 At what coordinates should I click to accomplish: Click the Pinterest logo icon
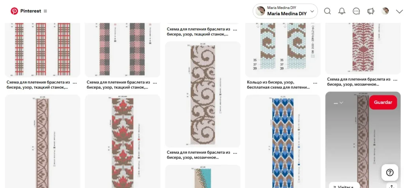point(14,11)
